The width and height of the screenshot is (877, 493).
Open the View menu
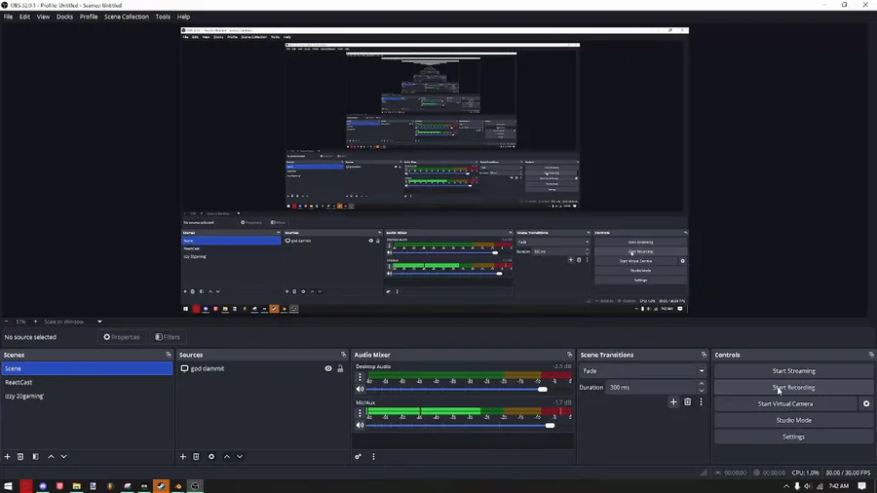click(x=43, y=17)
